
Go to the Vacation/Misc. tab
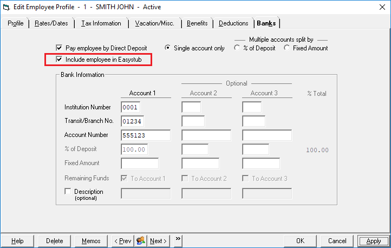[x=154, y=23]
